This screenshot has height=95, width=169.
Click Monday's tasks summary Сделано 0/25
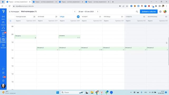pyautogui.click(x=31, y=21)
